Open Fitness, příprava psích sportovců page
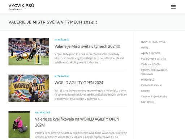The height and width of the screenshot is (139, 185). 154,72
